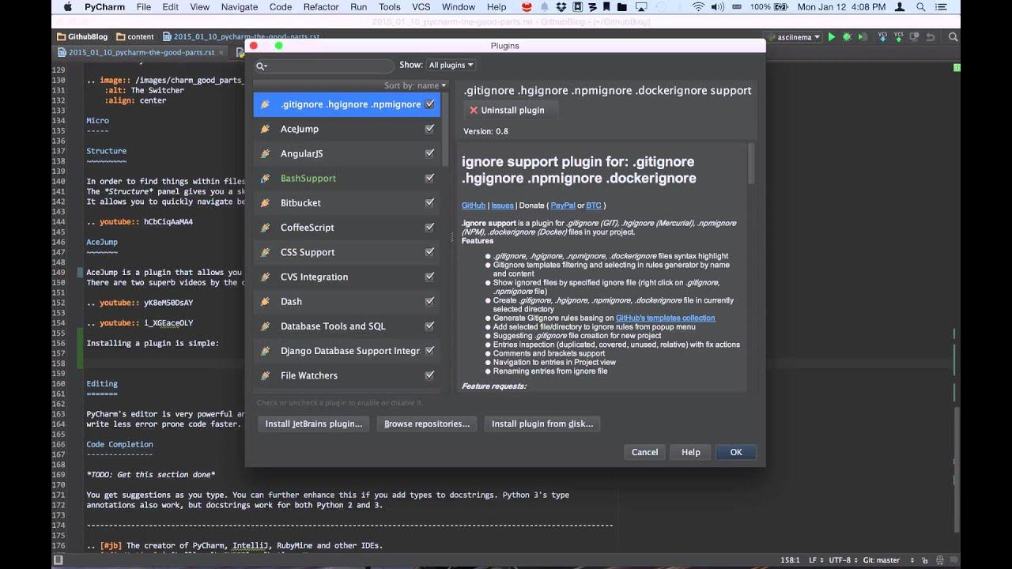Click the Search Everywhere magnifier in PyCharm toolbar
Image resolution: width=1012 pixels, height=569 pixels.
point(953,37)
